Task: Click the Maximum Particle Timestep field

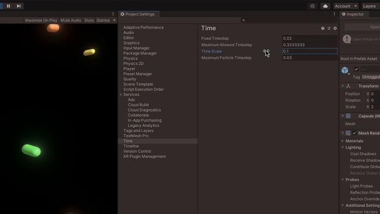Action: pyautogui.click(x=309, y=58)
